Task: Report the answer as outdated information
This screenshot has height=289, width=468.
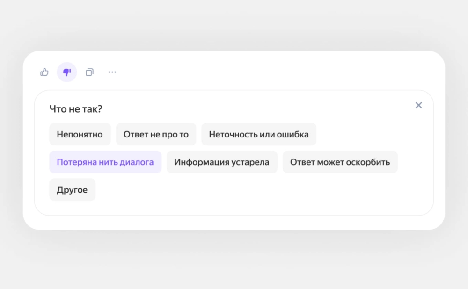Action: click(x=222, y=162)
